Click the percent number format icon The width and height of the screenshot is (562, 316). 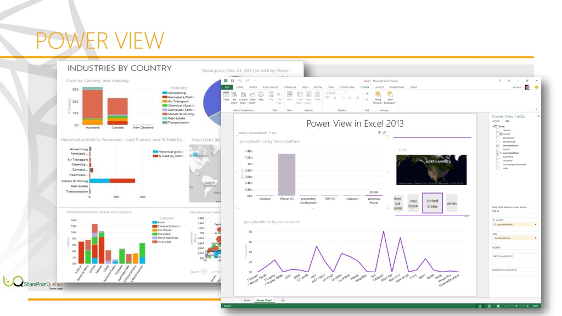click(335, 98)
